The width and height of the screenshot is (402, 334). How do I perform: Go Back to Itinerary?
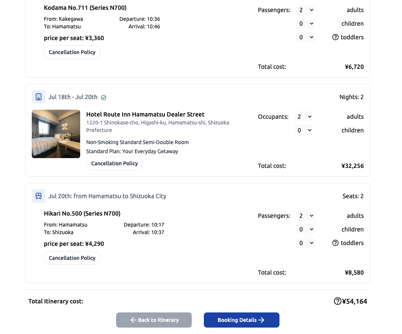click(x=154, y=320)
